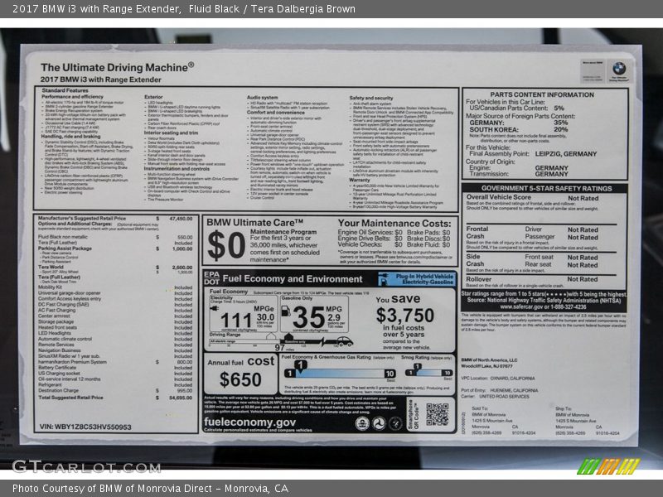This screenshot has height=497, width=663.
Task: Click the smartphone QR code
Action: (437, 413)
